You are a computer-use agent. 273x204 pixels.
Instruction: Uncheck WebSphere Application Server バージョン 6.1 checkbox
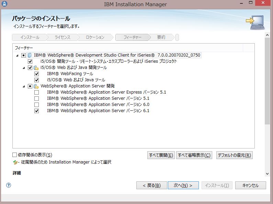36,111
